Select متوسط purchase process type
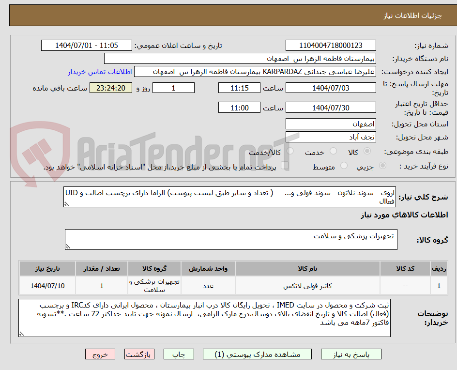This screenshot has height=370, width=457. [x=344, y=165]
